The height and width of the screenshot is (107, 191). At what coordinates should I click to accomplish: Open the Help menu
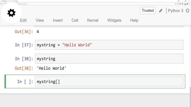134,20
